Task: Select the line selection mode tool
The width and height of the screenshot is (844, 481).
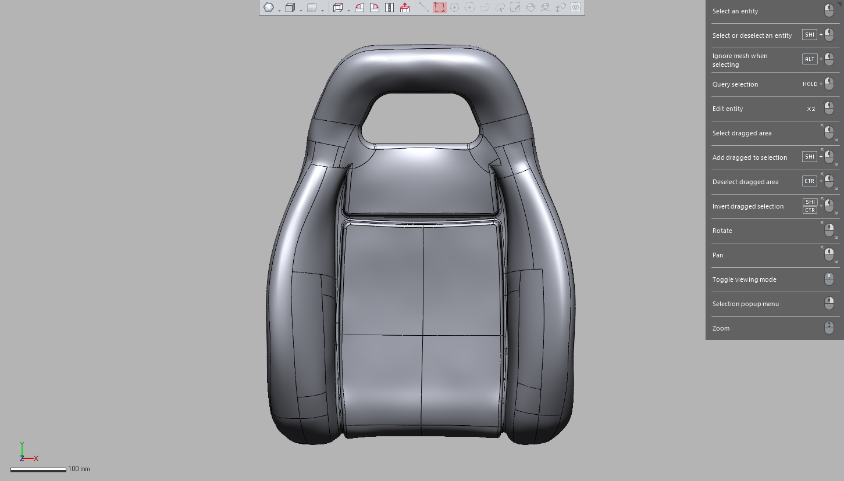Action: click(x=424, y=8)
